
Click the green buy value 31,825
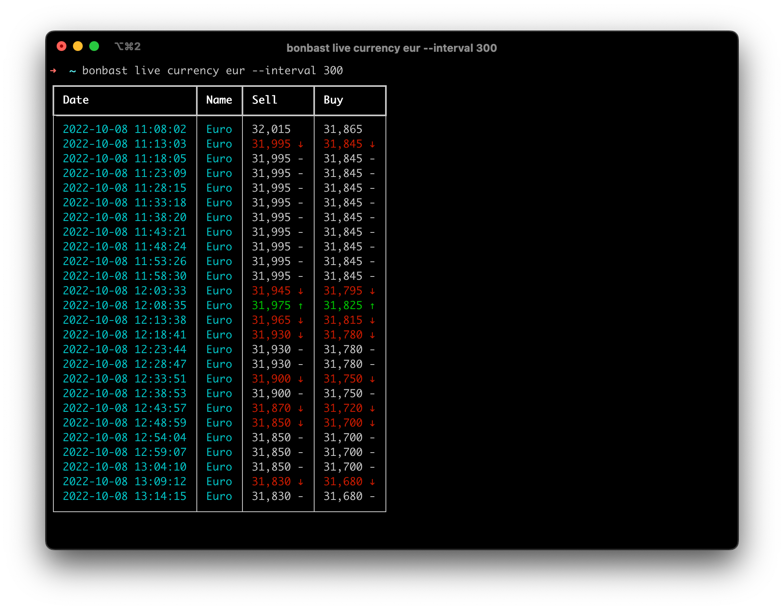[343, 306]
